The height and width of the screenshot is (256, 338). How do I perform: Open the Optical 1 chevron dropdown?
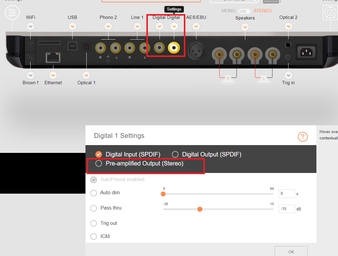pos(86,75)
